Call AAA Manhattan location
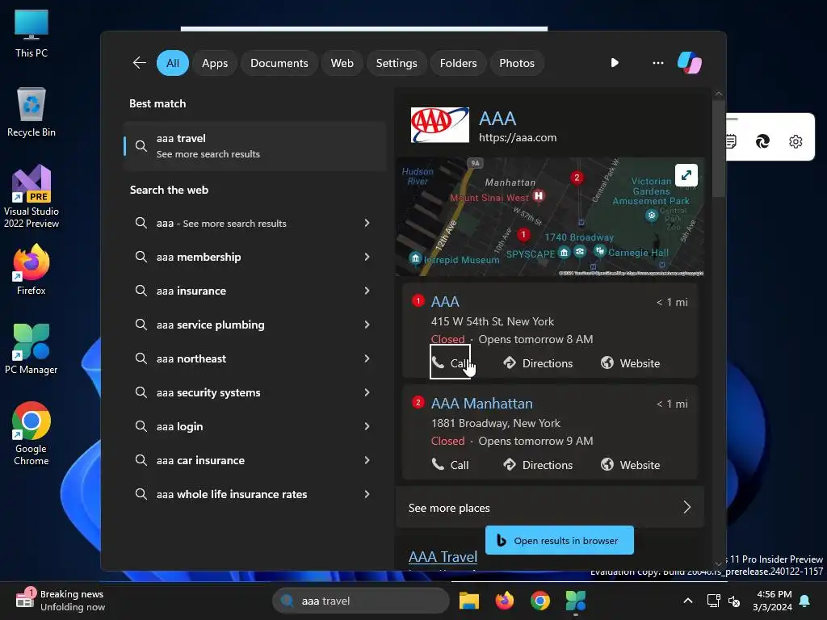This screenshot has height=620, width=827. [451, 464]
